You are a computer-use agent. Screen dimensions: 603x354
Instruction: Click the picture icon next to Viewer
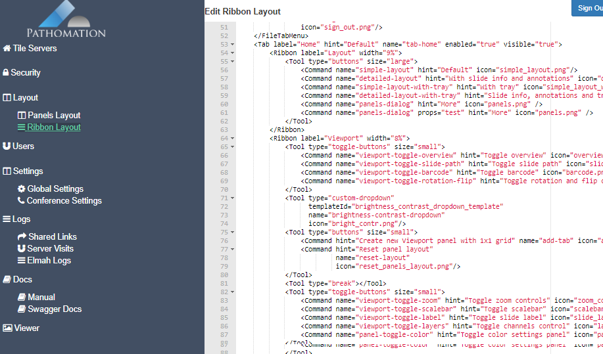7,328
